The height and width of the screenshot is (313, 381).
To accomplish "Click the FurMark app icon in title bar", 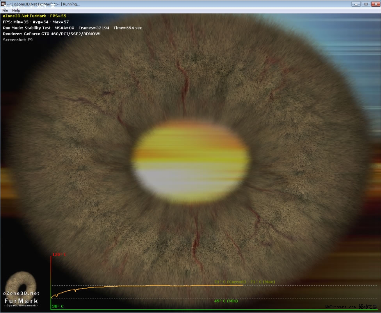I will (x=3, y=4).
